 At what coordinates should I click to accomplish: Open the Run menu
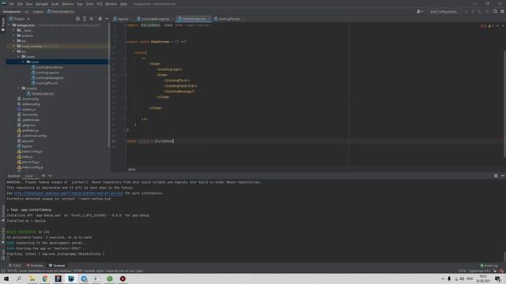pos(80,4)
